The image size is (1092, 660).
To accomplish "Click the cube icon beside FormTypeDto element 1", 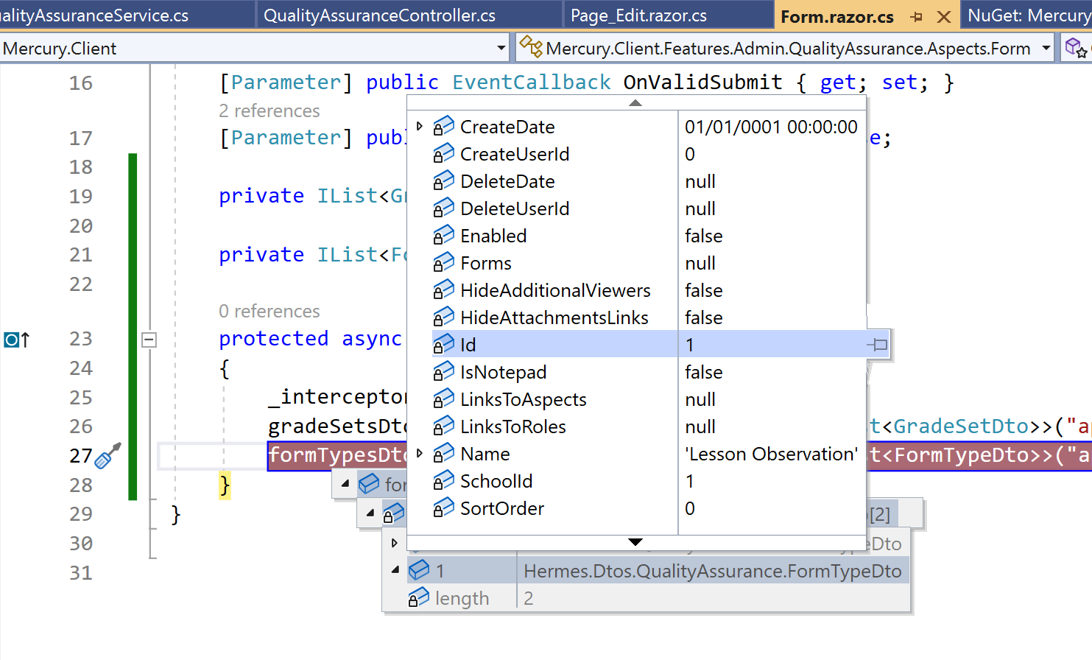I will (x=420, y=570).
